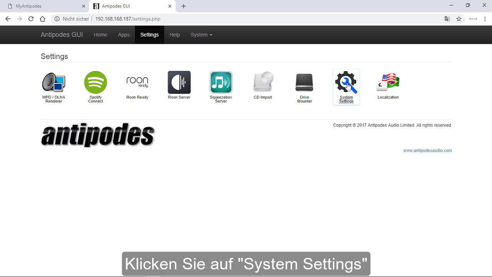Open the Localization flags icon

point(388,82)
